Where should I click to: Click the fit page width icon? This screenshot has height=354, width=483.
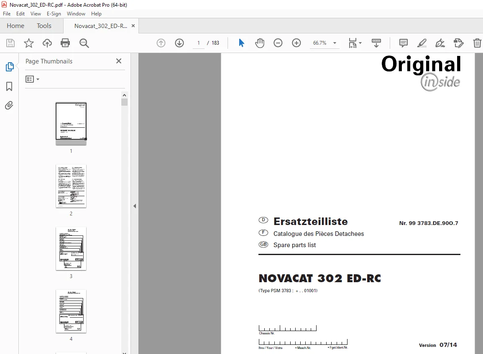353,43
